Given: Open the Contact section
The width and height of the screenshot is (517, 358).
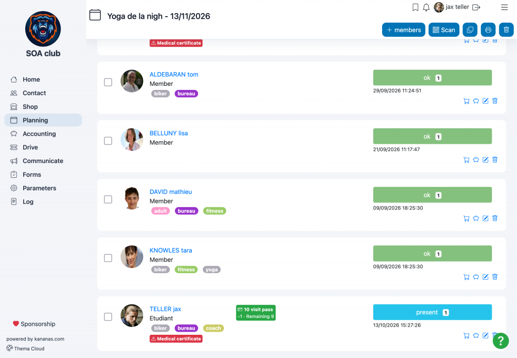Looking at the screenshot, I should pos(43,93).
